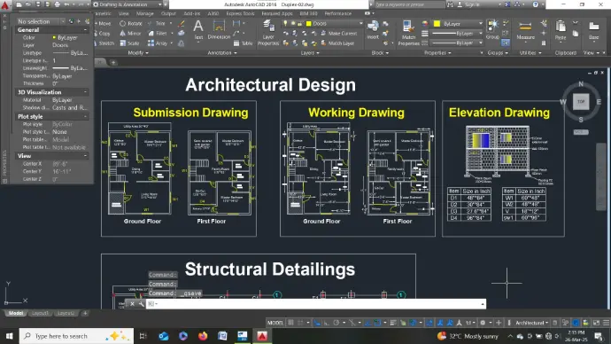Insert a Table from Annotation panel
611x344 pixels.
click(x=244, y=43)
